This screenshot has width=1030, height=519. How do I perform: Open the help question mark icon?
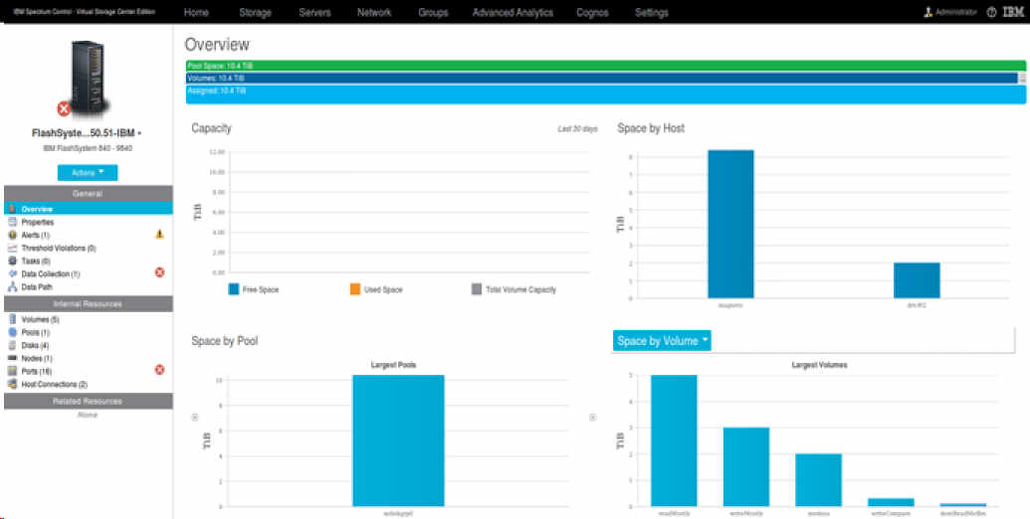pos(991,13)
